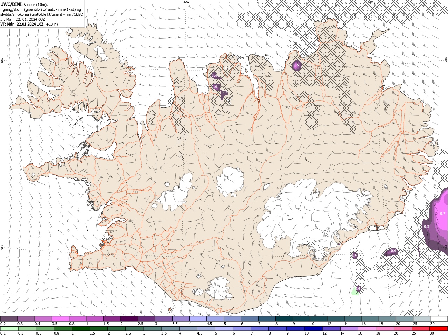448x336 pixels.
Task: Select the deep blue lower-row swatch labeled 10
Action: tap(313, 329)
